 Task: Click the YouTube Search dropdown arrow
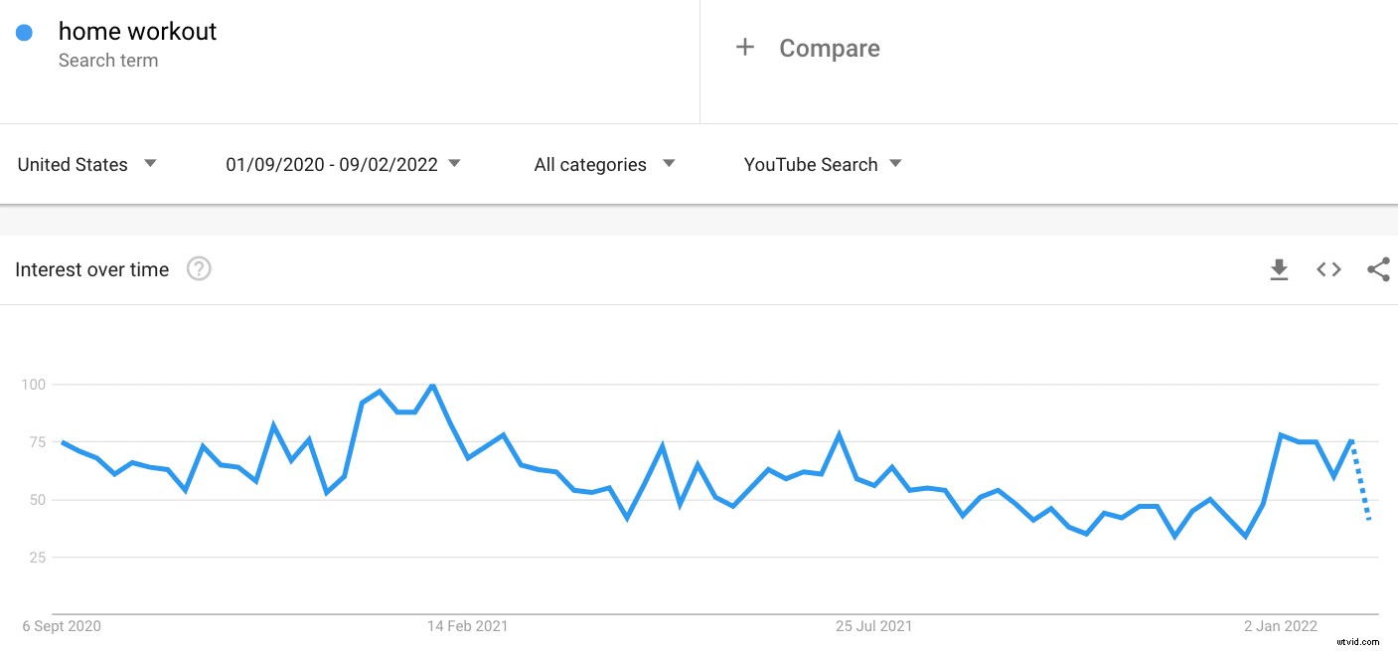pos(895,164)
